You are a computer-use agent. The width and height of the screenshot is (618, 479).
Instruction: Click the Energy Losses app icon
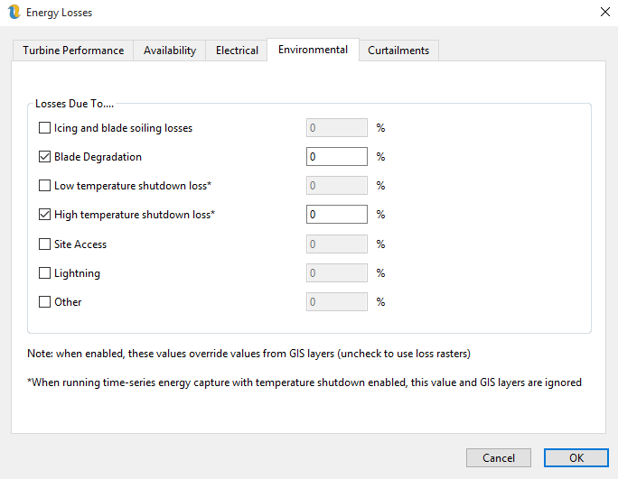(x=14, y=13)
